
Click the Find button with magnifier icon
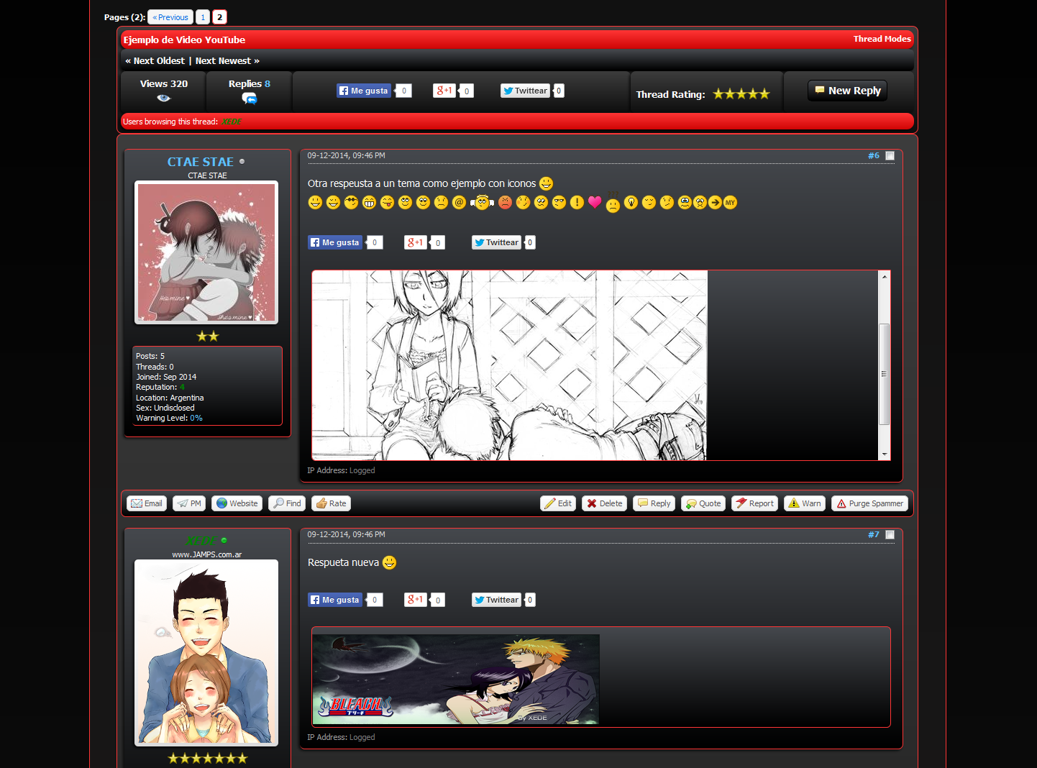click(x=287, y=503)
